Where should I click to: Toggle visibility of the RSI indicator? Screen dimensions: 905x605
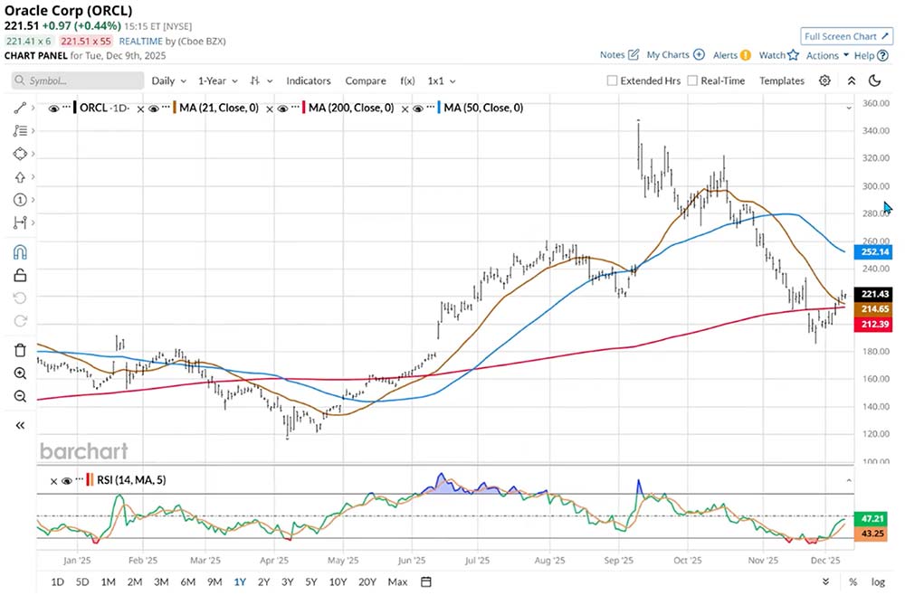(x=67, y=480)
